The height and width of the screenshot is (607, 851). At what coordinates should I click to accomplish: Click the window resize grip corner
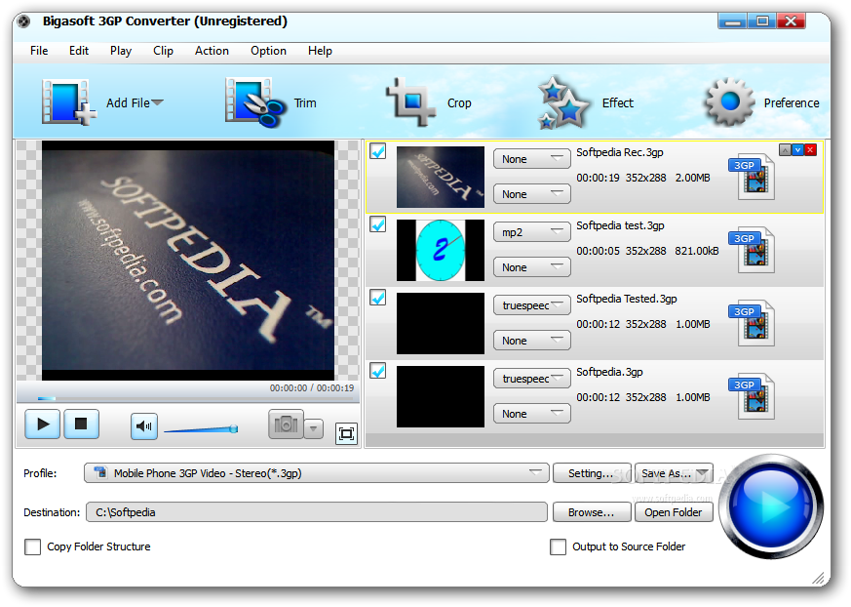[817, 578]
